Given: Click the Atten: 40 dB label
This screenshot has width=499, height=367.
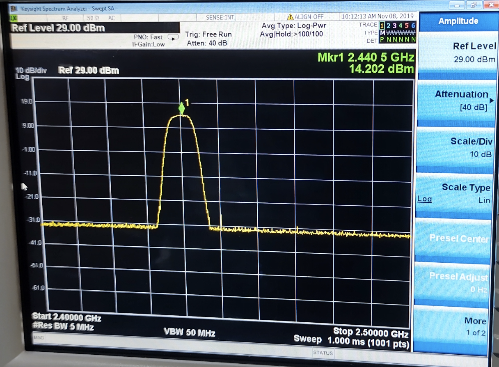Looking at the screenshot, I should click(207, 43).
